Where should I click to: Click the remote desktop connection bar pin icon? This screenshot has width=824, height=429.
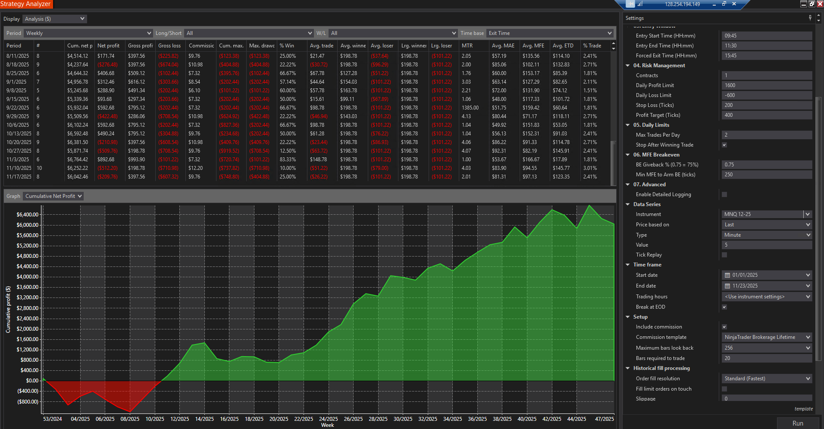[630, 4]
